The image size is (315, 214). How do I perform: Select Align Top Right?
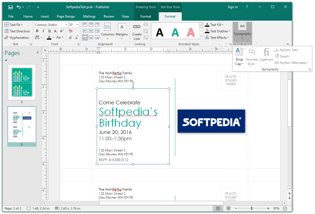[x=97, y=25]
